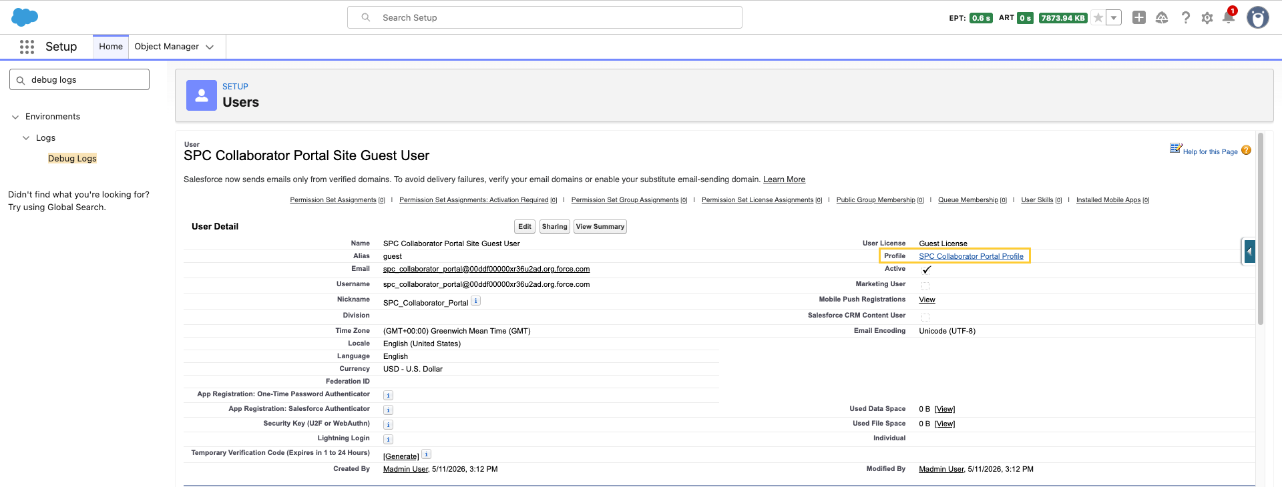Click the user's Email address link
1282x487 pixels.
click(486, 270)
